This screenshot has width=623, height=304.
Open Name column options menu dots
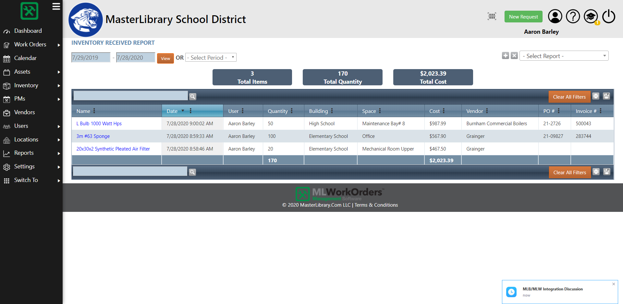(x=94, y=111)
